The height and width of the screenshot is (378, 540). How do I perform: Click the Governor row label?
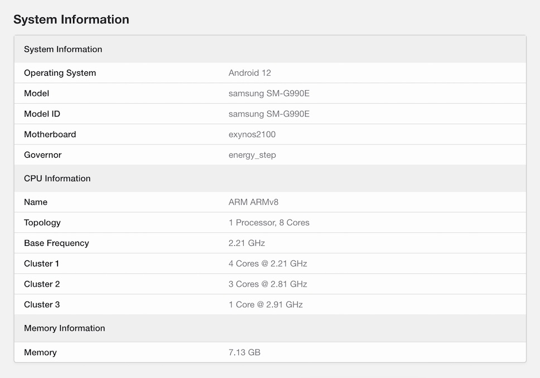[x=42, y=155]
